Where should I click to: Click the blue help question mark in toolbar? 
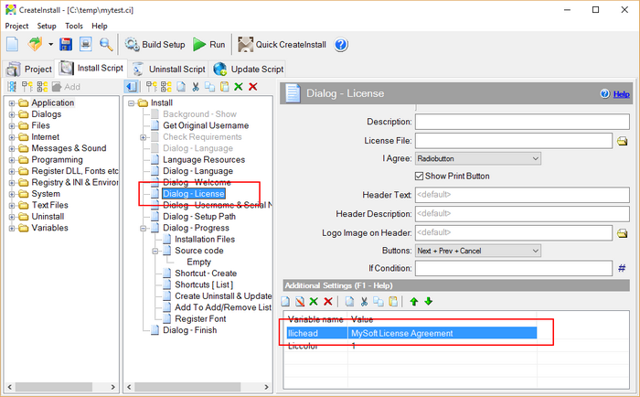[x=341, y=44]
